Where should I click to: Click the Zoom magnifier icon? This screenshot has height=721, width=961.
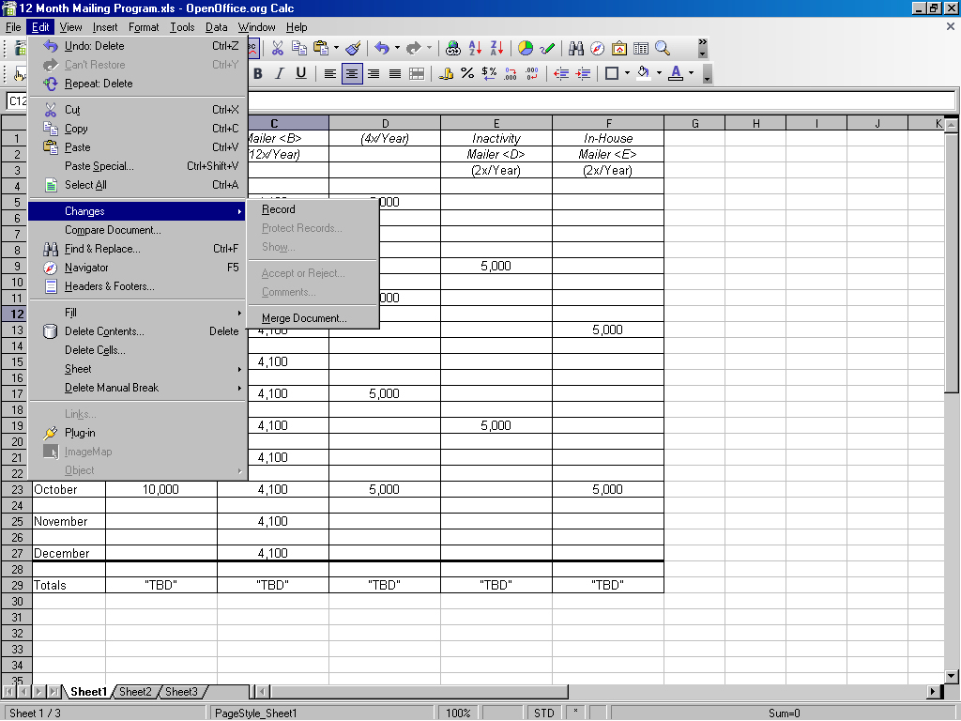pyautogui.click(x=663, y=48)
